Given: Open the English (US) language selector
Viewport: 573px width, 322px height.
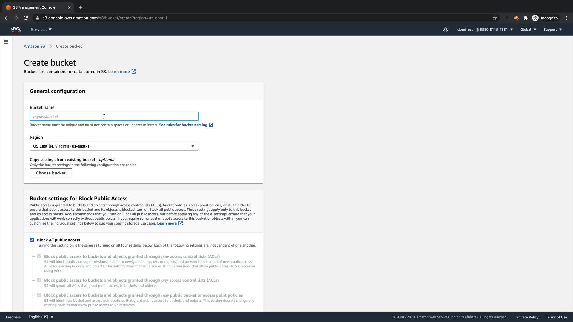Looking at the screenshot, I should click(x=41, y=317).
